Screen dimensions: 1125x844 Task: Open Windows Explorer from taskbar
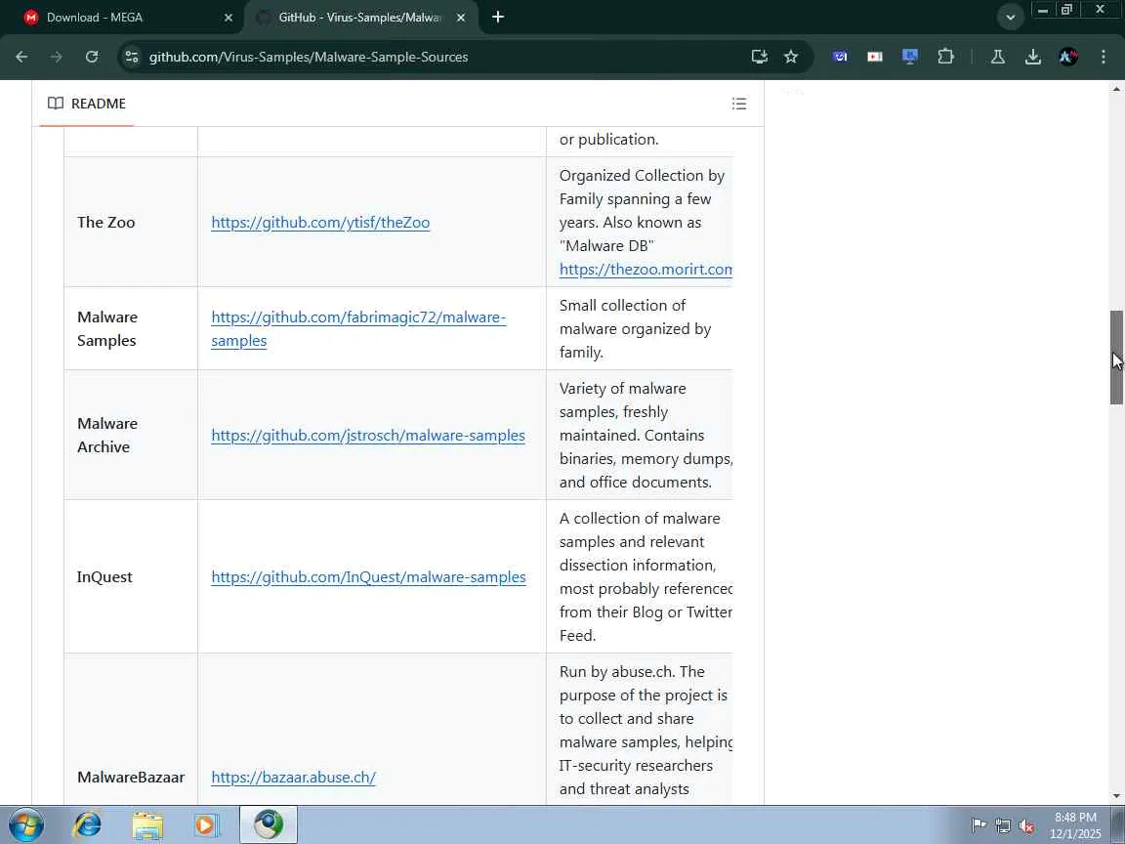(147, 824)
